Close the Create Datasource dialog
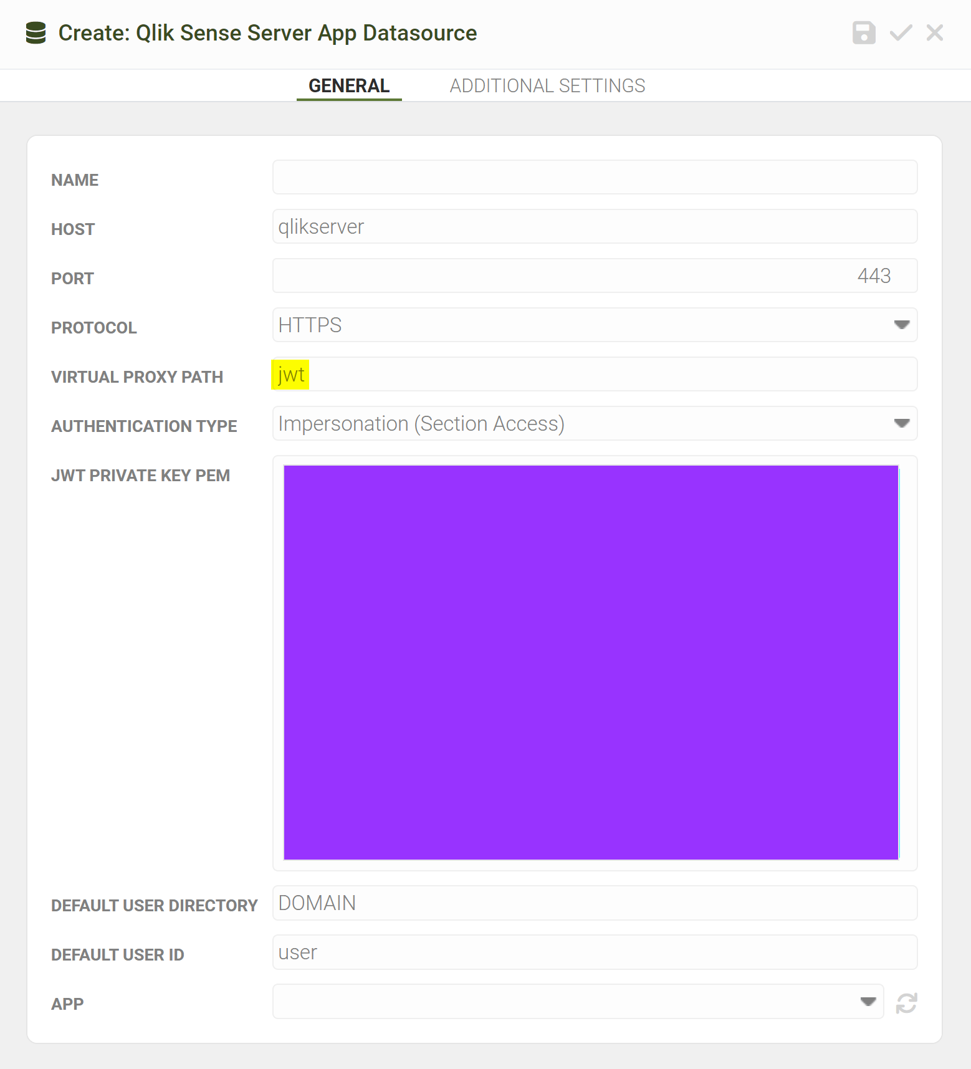The height and width of the screenshot is (1069, 971). tap(935, 32)
